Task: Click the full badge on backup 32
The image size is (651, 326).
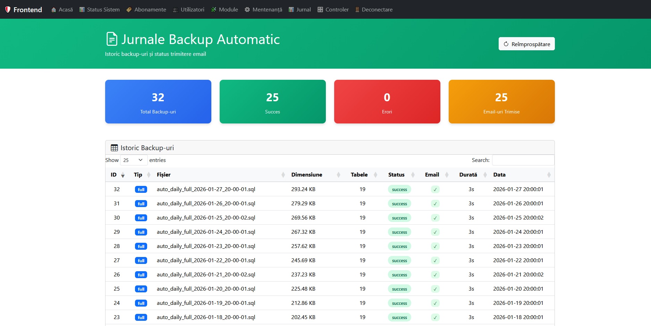Action: pos(141,189)
